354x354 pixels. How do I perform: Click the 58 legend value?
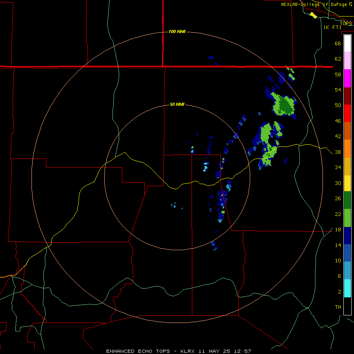click(x=338, y=74)
